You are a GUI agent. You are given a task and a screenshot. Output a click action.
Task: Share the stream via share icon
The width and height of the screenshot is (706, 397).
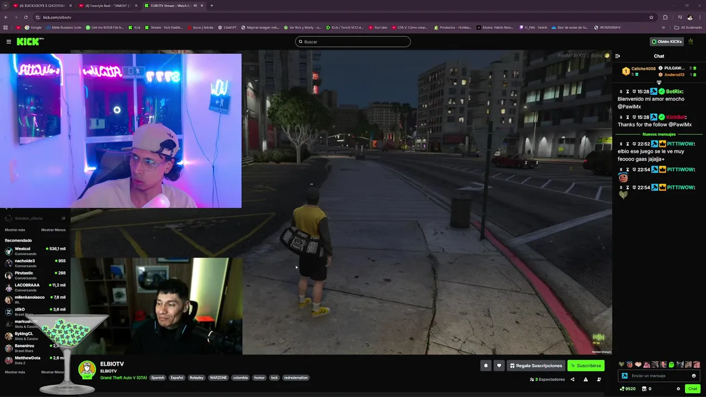(x=572, y=379)
